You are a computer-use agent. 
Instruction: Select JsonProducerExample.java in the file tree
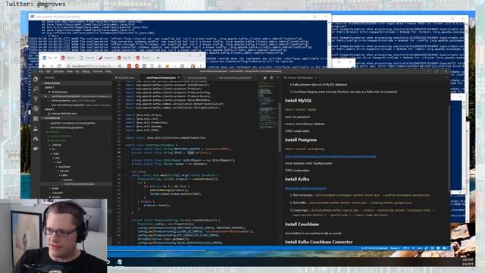click(79, 184)
